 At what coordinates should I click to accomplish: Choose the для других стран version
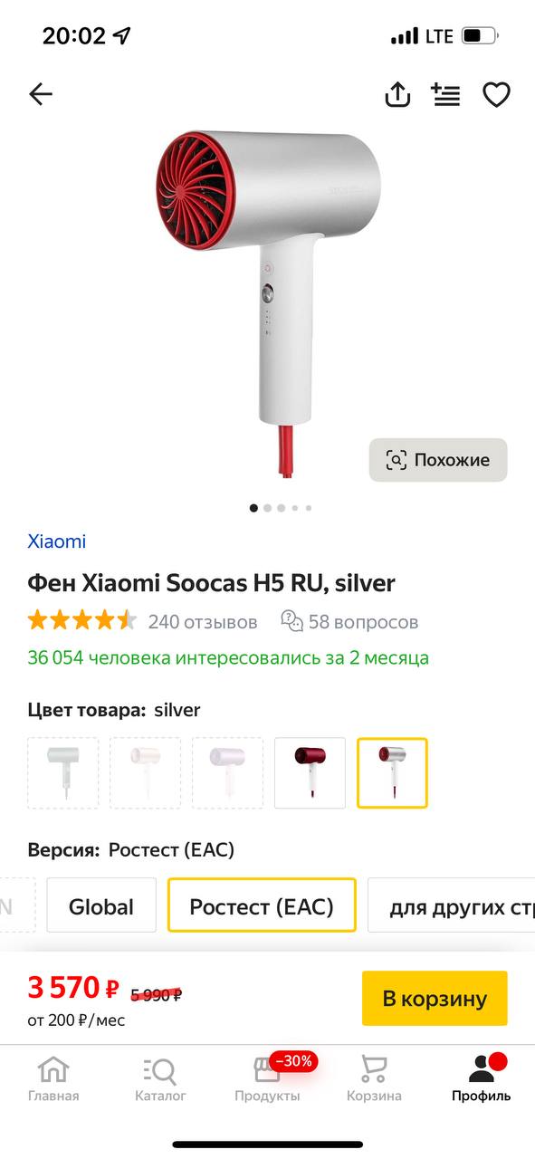coord(452,906)
